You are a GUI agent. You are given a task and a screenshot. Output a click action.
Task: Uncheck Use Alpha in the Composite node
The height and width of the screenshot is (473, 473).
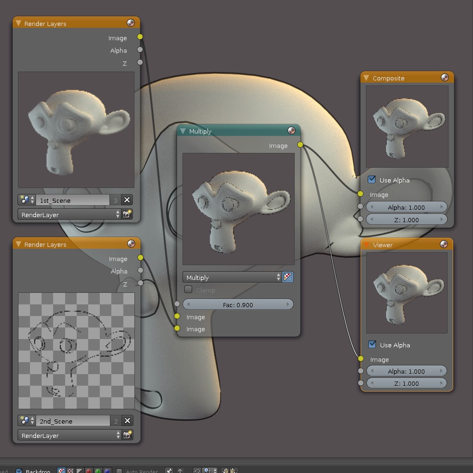[x=372, y=180]
